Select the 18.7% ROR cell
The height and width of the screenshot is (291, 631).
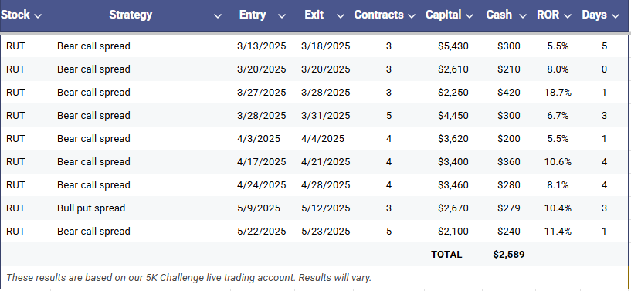(x=558, y=93)
